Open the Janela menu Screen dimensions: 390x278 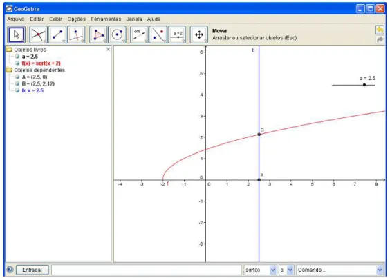[134, 19]
